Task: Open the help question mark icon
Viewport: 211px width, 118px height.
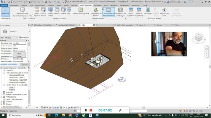Action: tap(190, 2)
